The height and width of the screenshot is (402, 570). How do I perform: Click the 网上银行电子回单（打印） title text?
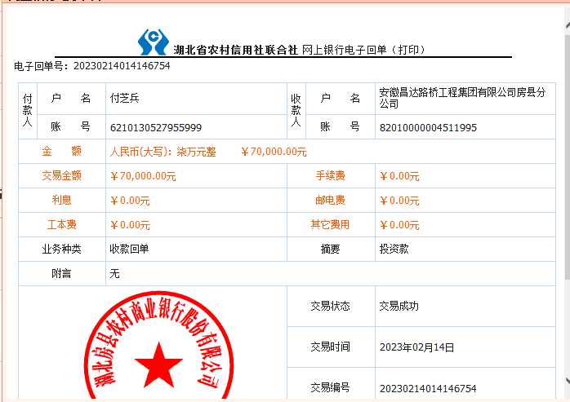[363, 50]
